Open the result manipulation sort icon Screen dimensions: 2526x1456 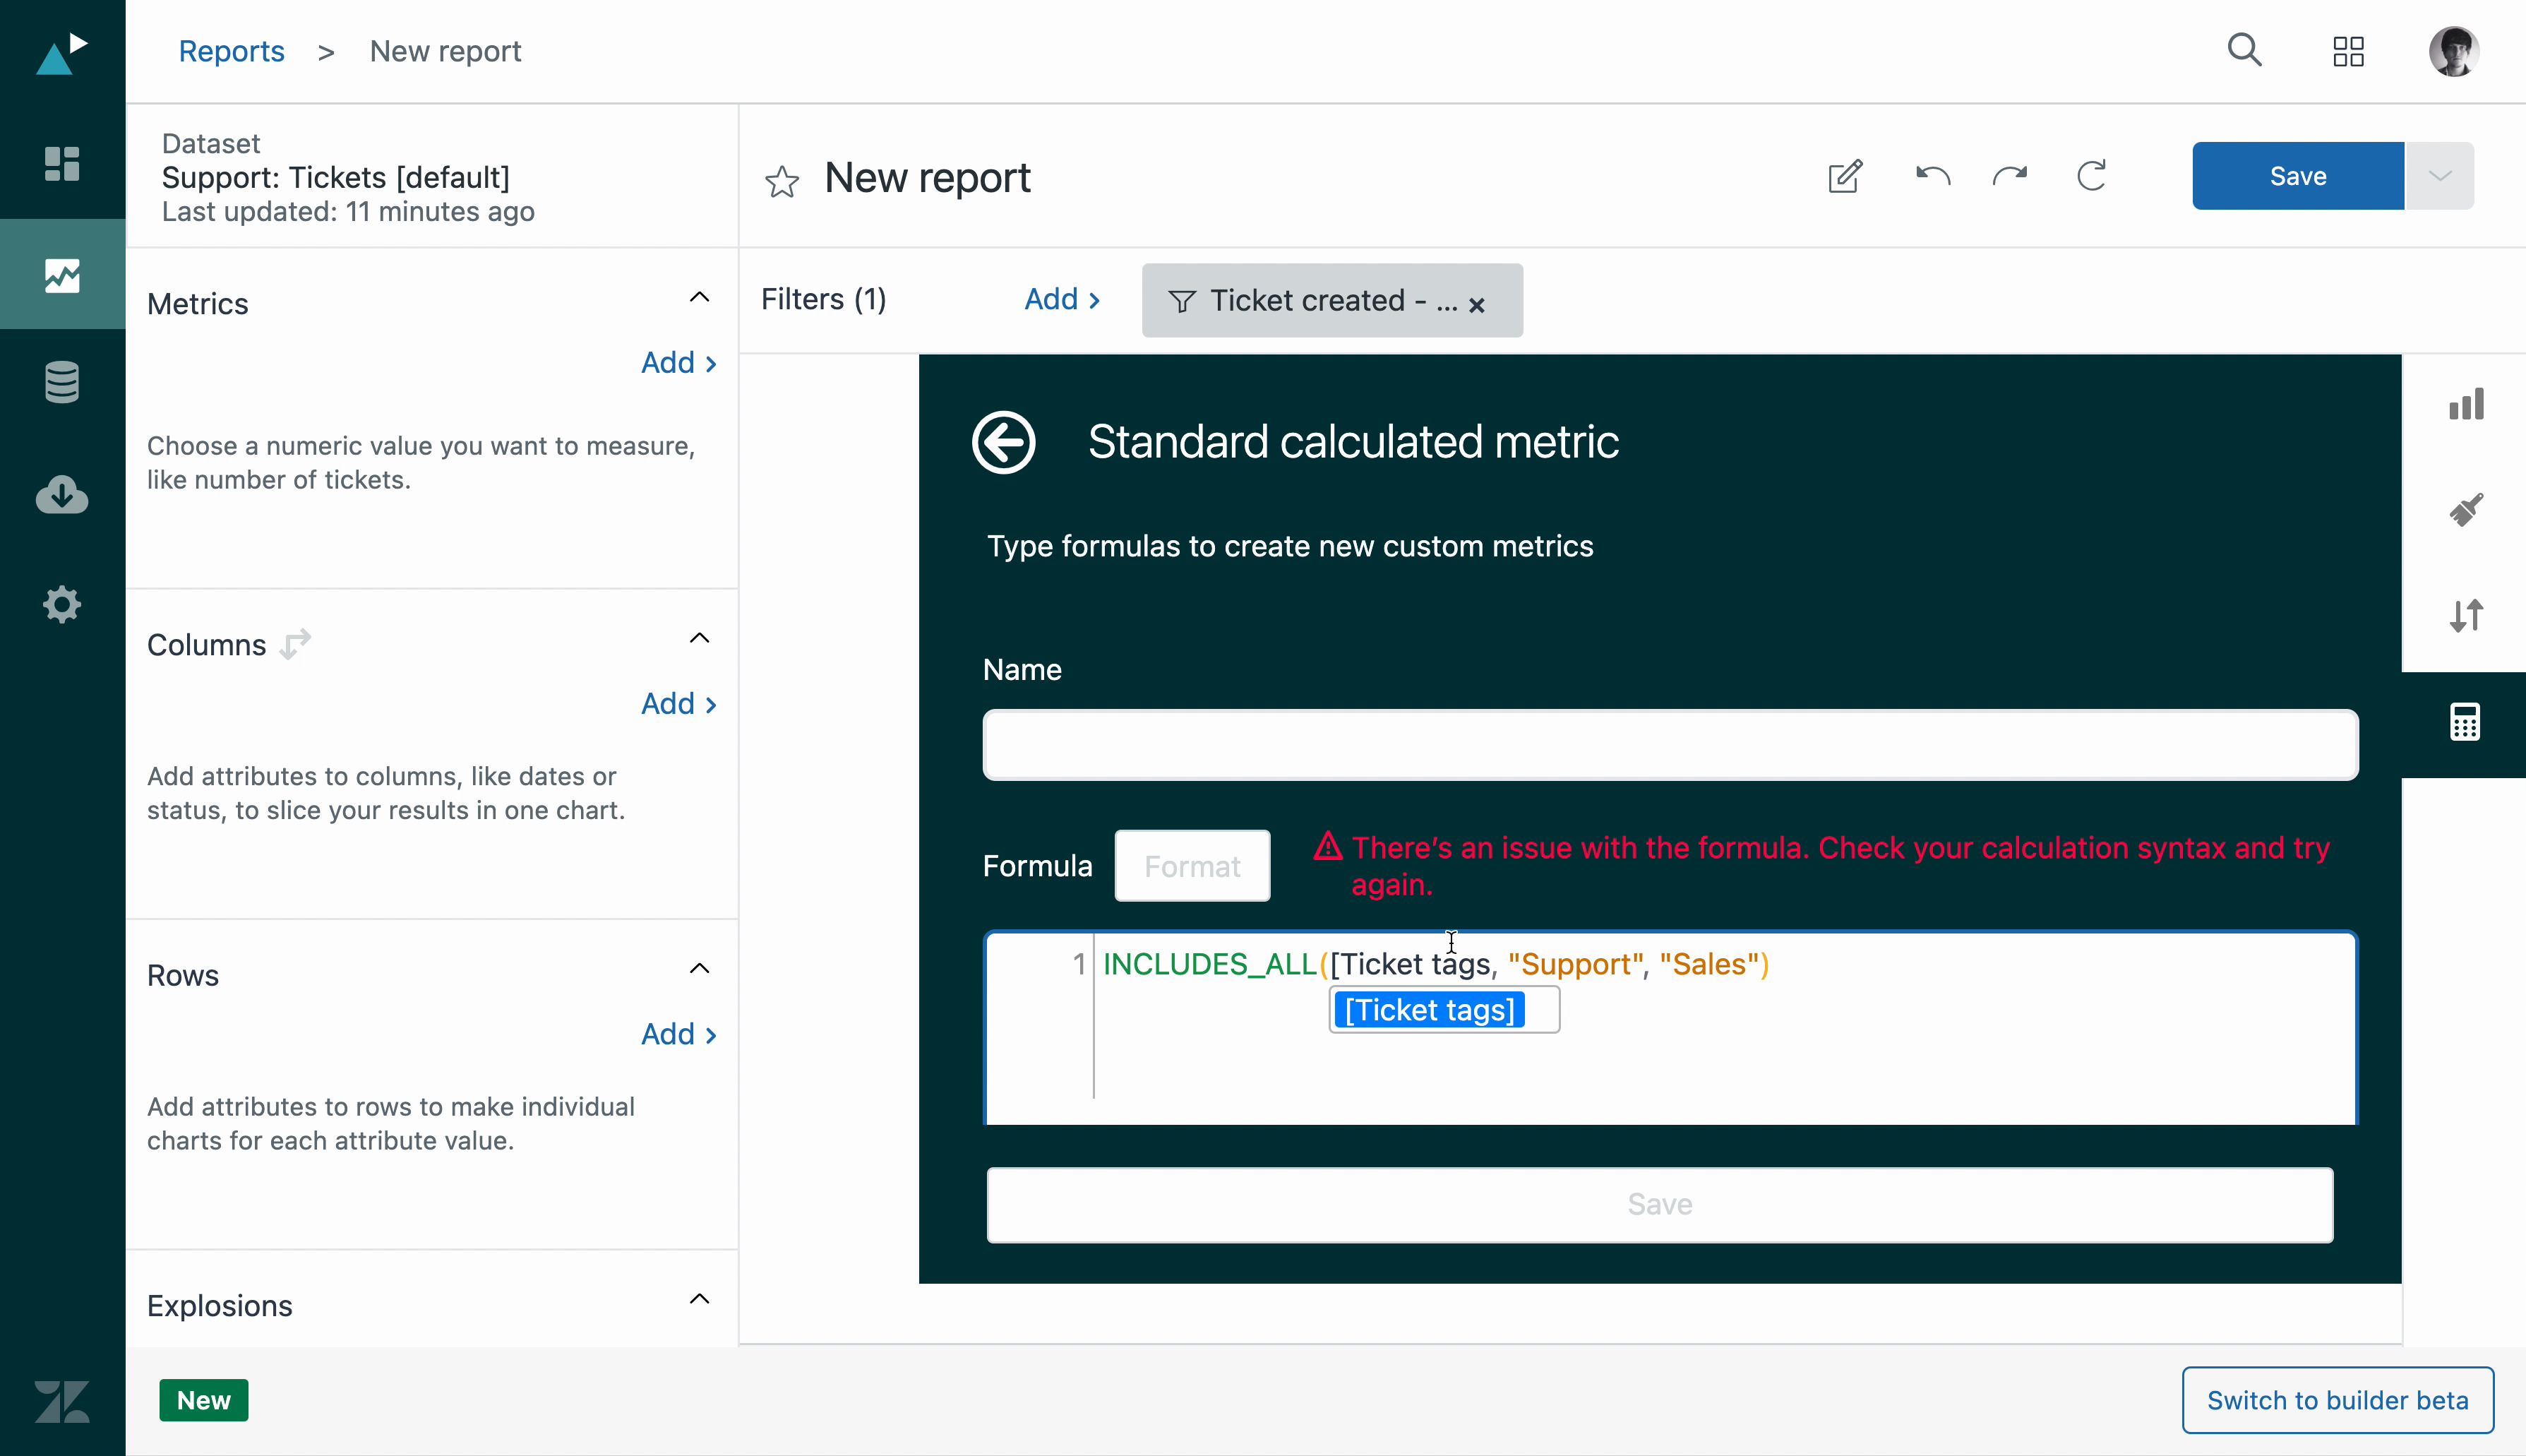pyautogui.click(x=2464, y=616)
